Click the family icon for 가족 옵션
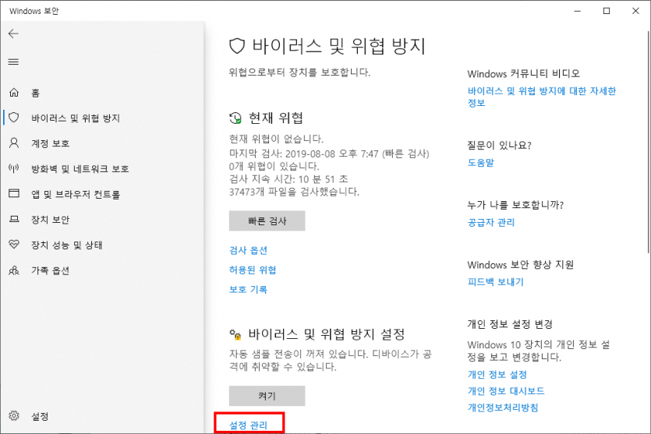The width and height of the screenshot is (651, 434). click(x=14, y=270)
